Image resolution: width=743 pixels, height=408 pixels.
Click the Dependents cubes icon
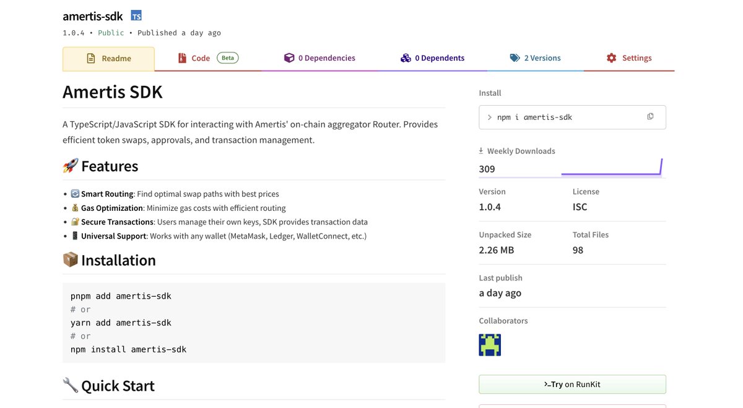[x=406, y=58]
